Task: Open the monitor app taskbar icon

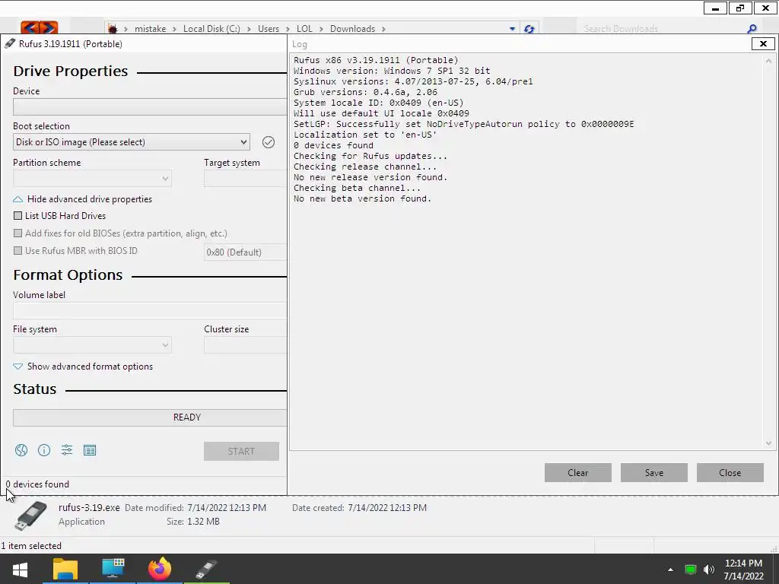Action: coord(113,569)
